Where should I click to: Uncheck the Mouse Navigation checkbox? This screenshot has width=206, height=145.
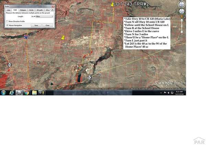pyautogui.click(x=7, y=25)
